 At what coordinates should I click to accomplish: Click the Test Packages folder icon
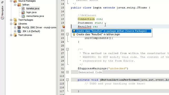point(15,20)
